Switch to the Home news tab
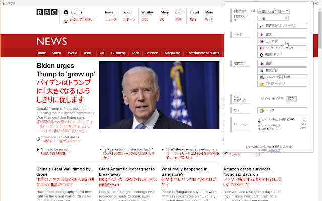The height and width of the screenshot is (201, 322). 41,53
